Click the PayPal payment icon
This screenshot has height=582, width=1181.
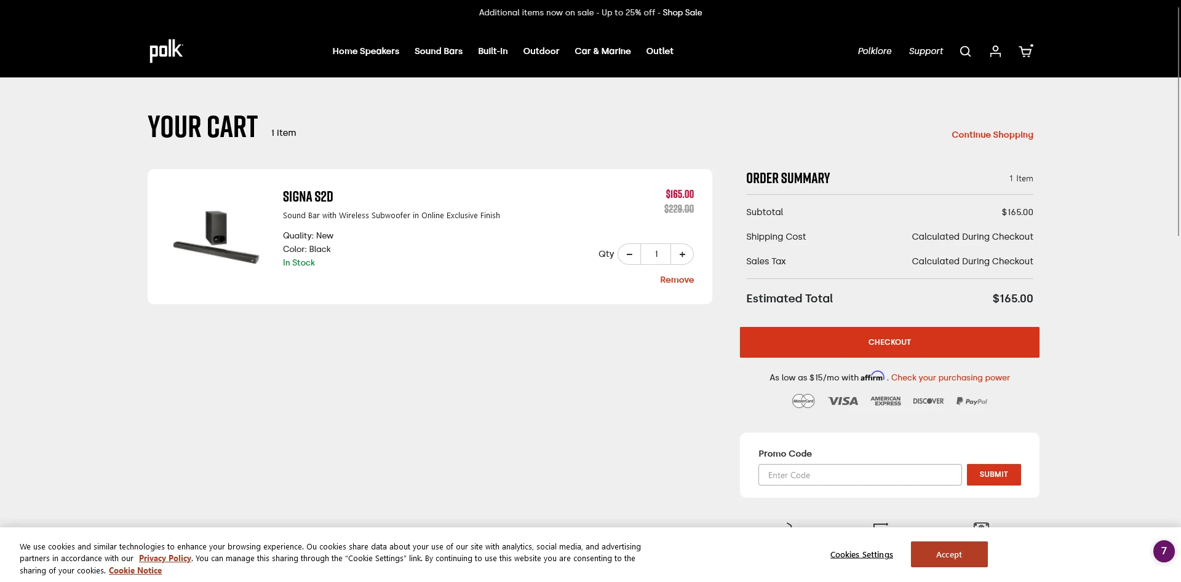tap(972, 401)
